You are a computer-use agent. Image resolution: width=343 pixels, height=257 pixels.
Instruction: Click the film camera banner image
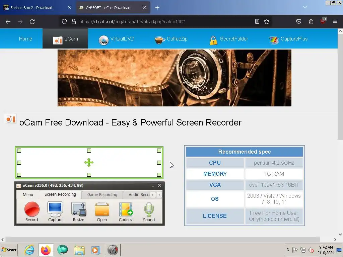click(x=174, y=78)
